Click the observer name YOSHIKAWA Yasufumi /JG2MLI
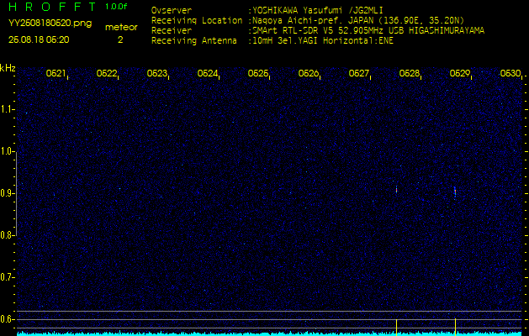The width and height of the screenshot is (529, 336). coord(318,10)
